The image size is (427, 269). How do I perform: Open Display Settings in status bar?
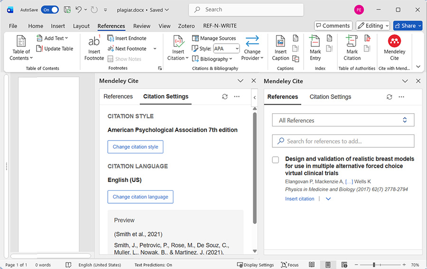click(x=255, y=265)
